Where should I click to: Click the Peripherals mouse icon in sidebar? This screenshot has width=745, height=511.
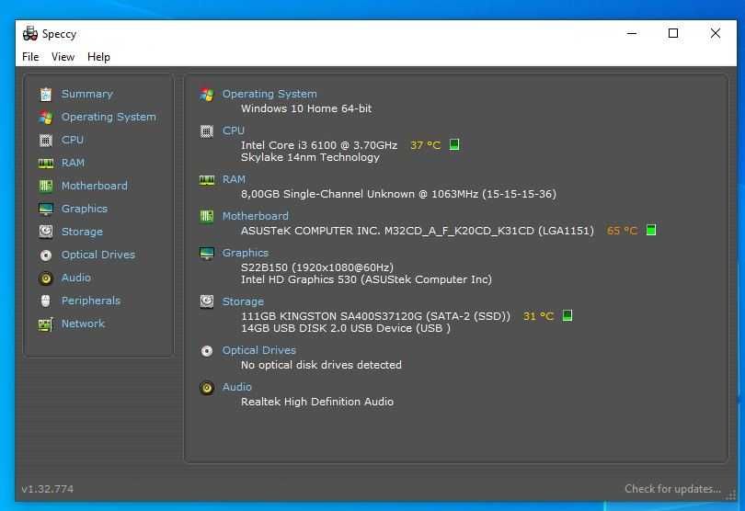click(46, 301)
